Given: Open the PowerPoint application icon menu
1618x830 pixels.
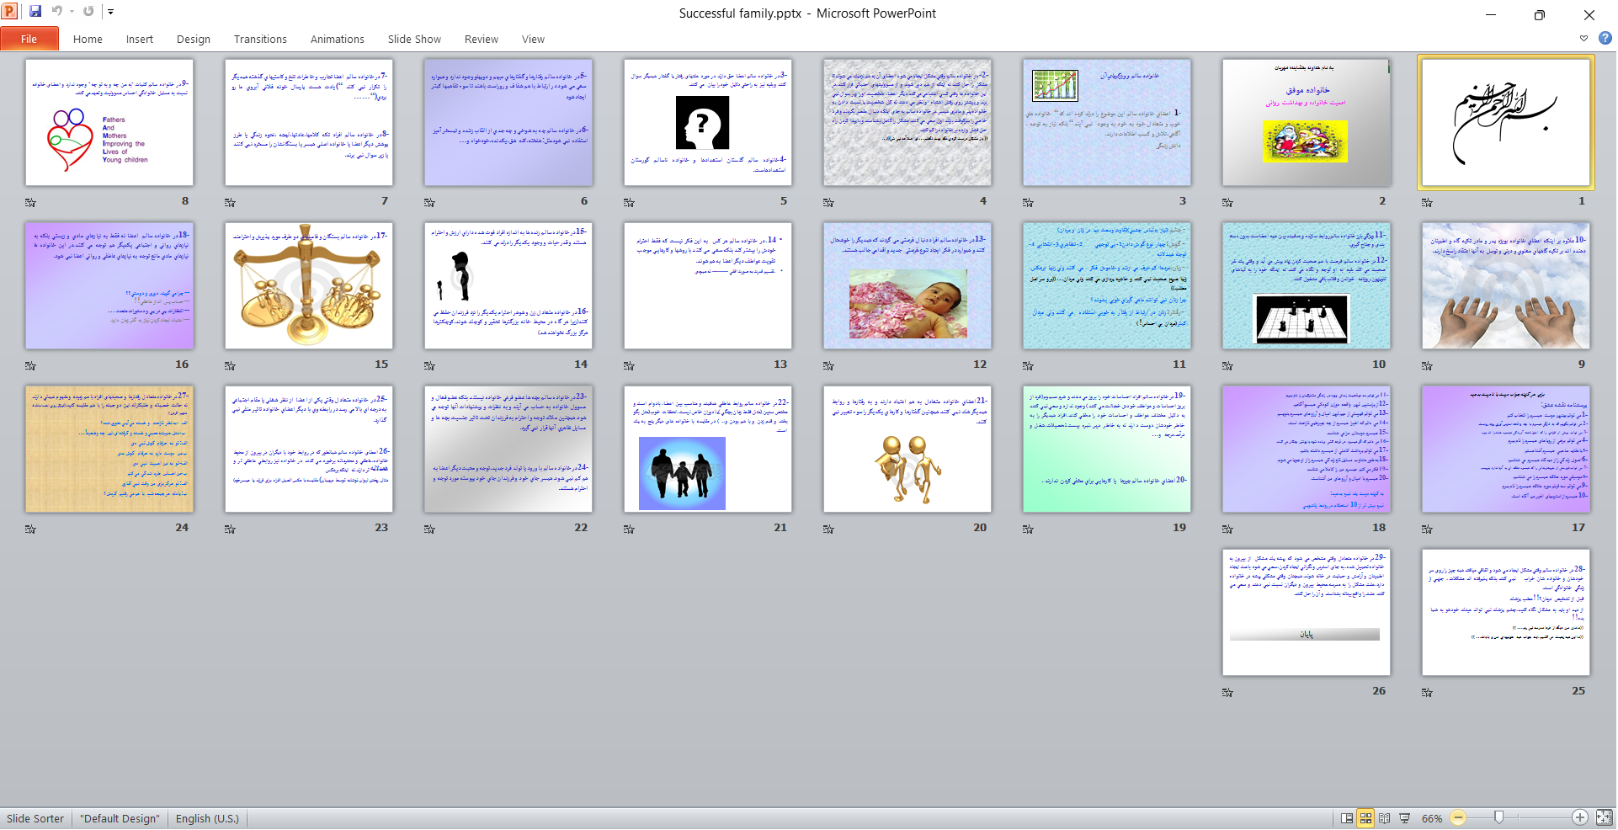Looking at the screenshot, I should pyautogui.click(x=9, y=12).
